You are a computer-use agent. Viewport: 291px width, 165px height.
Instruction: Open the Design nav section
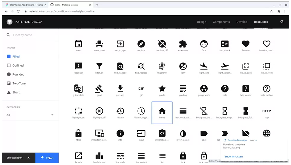[201, 22]
